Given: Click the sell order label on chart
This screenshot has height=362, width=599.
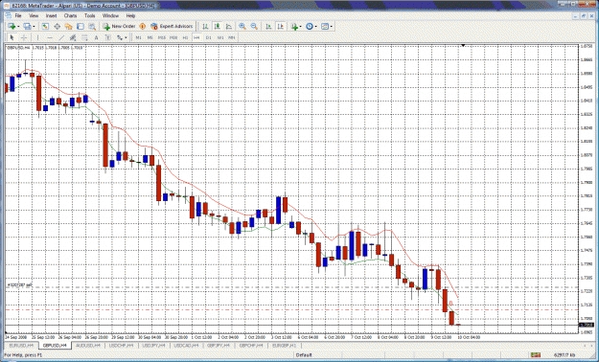Looking at the screenshot, I should tap(20, 284).
